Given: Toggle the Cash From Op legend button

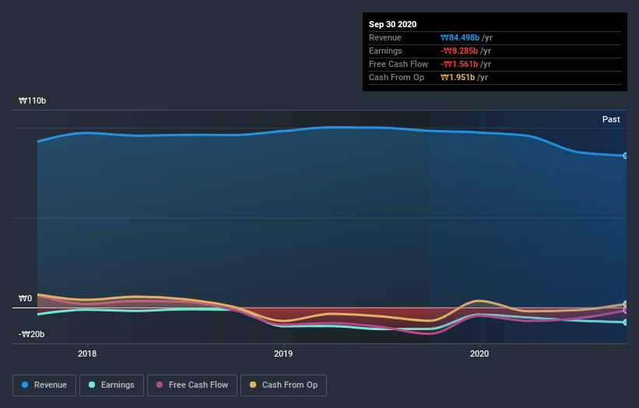Looking at the screenshot, I should [283, 385].
